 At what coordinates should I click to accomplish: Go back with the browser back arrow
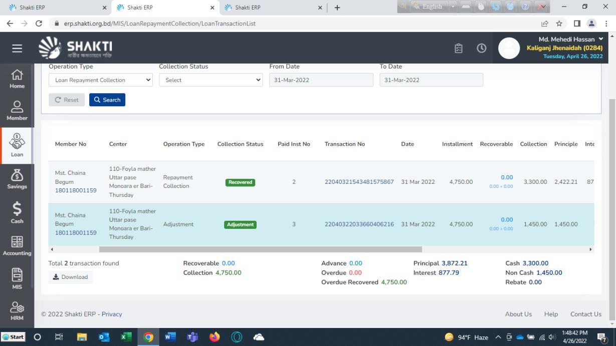point(10,24)
